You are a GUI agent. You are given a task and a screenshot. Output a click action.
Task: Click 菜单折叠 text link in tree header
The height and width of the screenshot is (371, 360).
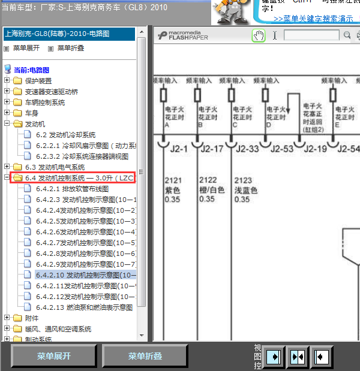[71, 49]
